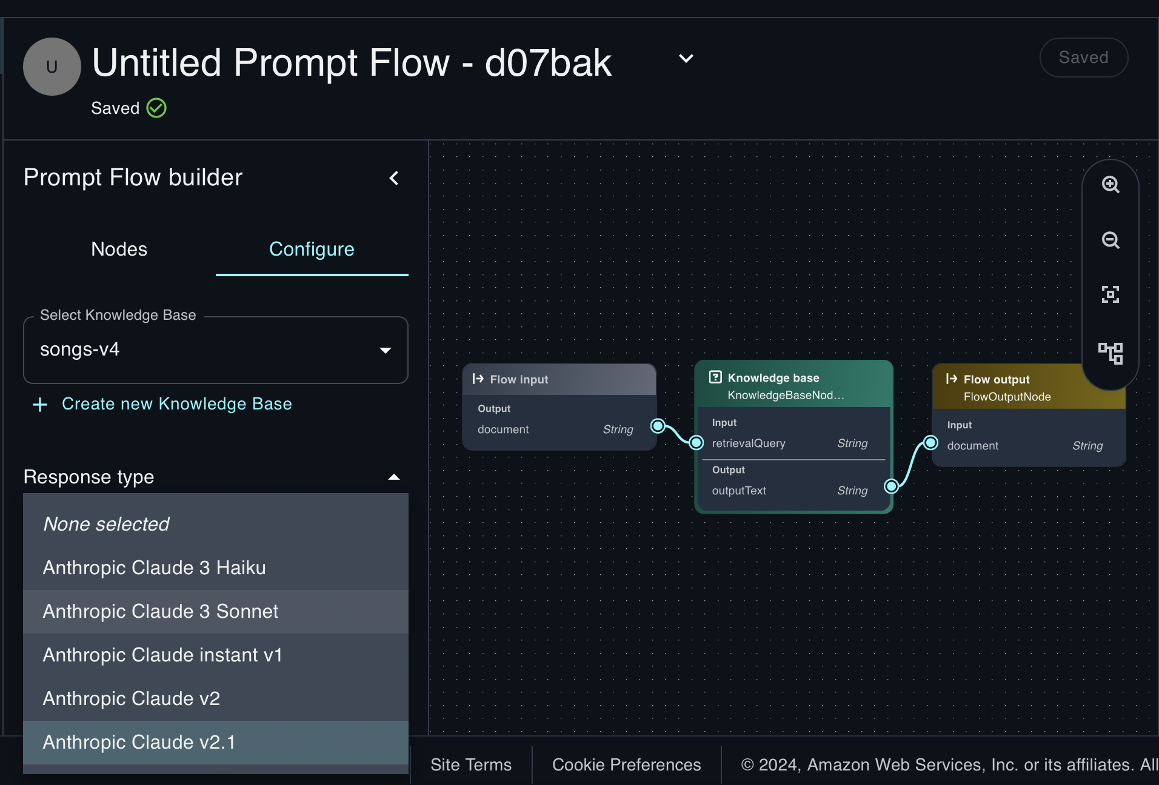Click FlowOutputNode name text

coord(1007,397)
